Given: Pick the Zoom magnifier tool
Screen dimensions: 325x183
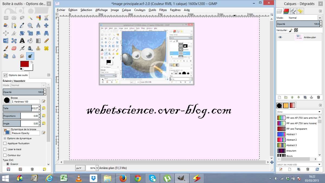Looking at the screenshot, I should click(x=30, y=26).
